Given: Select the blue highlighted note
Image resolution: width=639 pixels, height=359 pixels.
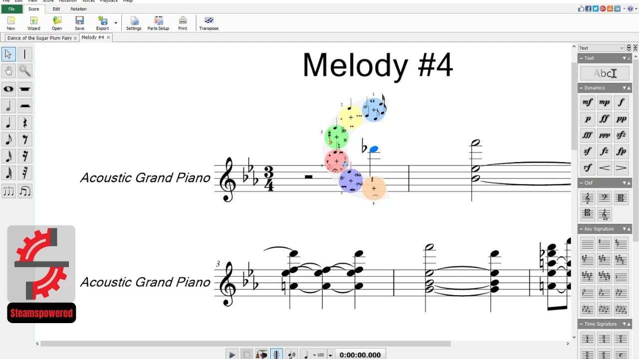Looking at the screenshot, I should pos(374,149).
